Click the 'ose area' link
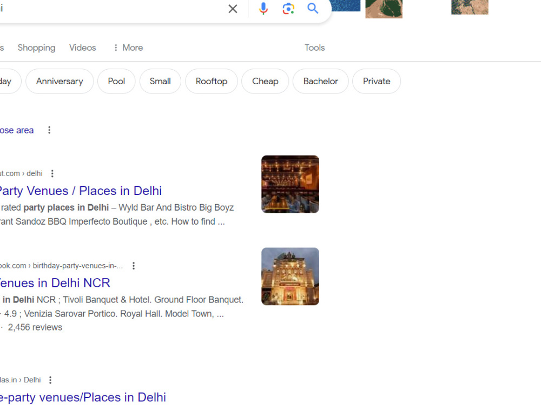 click(x=17, y=131)
